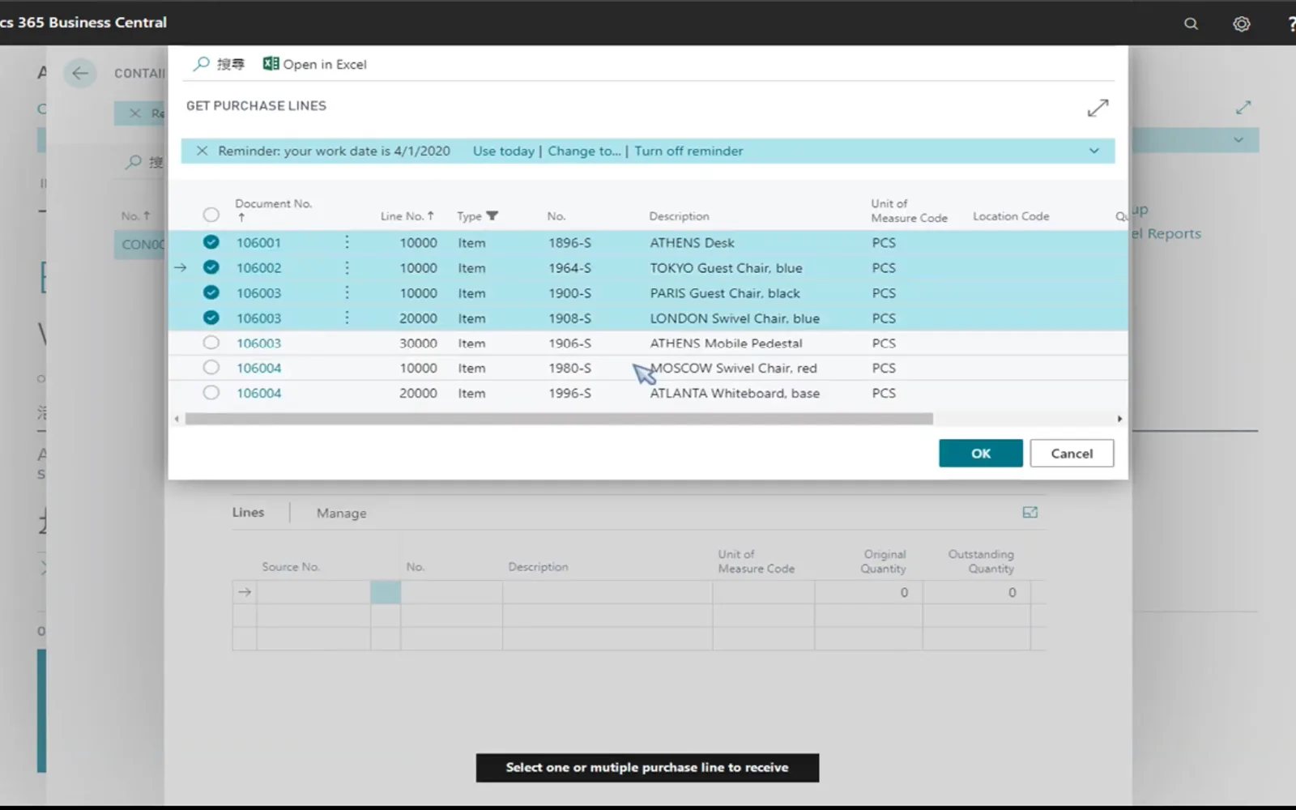Screen dimensions: 1296x810
Task: Open document 106004 link for ATLANTA Whiteboard
Action: (x=258, y=393)
